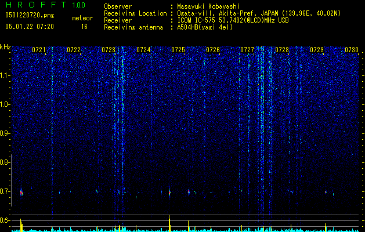Viewport: 365px width, 232px height.
Task: Click the 1.1 kHz axis label
Action: pos(4,75)
